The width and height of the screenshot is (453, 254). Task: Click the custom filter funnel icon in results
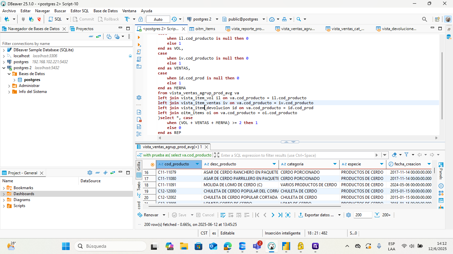click(x=407, y=155)
